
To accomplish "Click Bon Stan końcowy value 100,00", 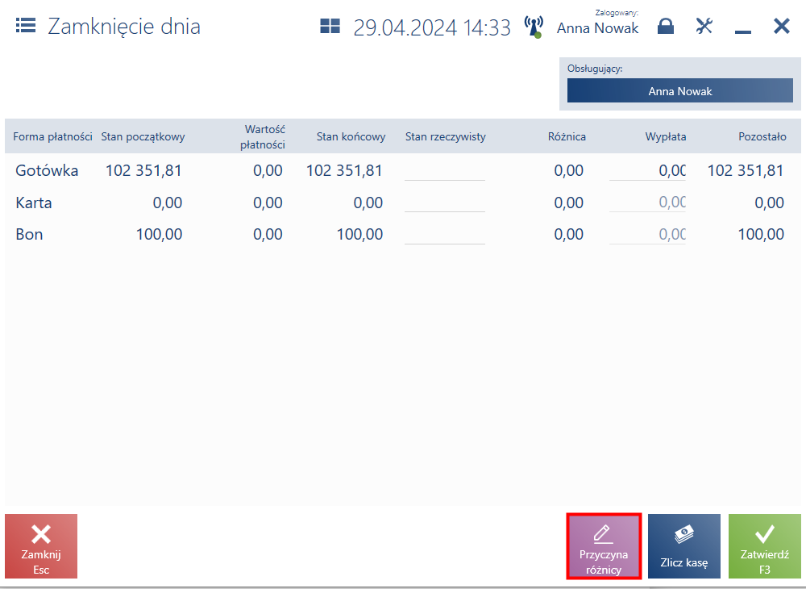I will coord(359,235).
